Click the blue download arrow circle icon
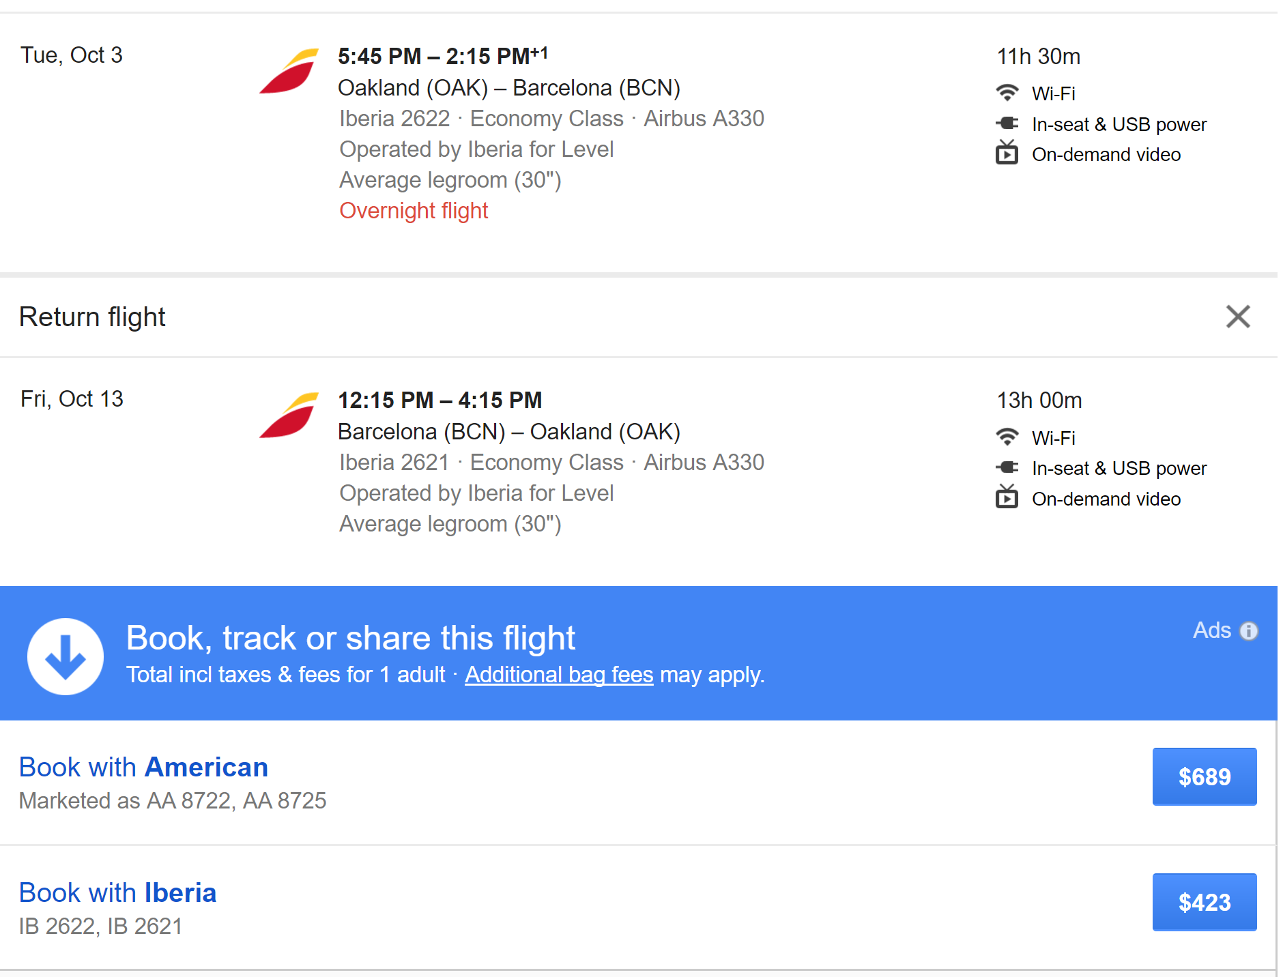1283x977 pixels. pyautogui.click(x=66, y=656)
